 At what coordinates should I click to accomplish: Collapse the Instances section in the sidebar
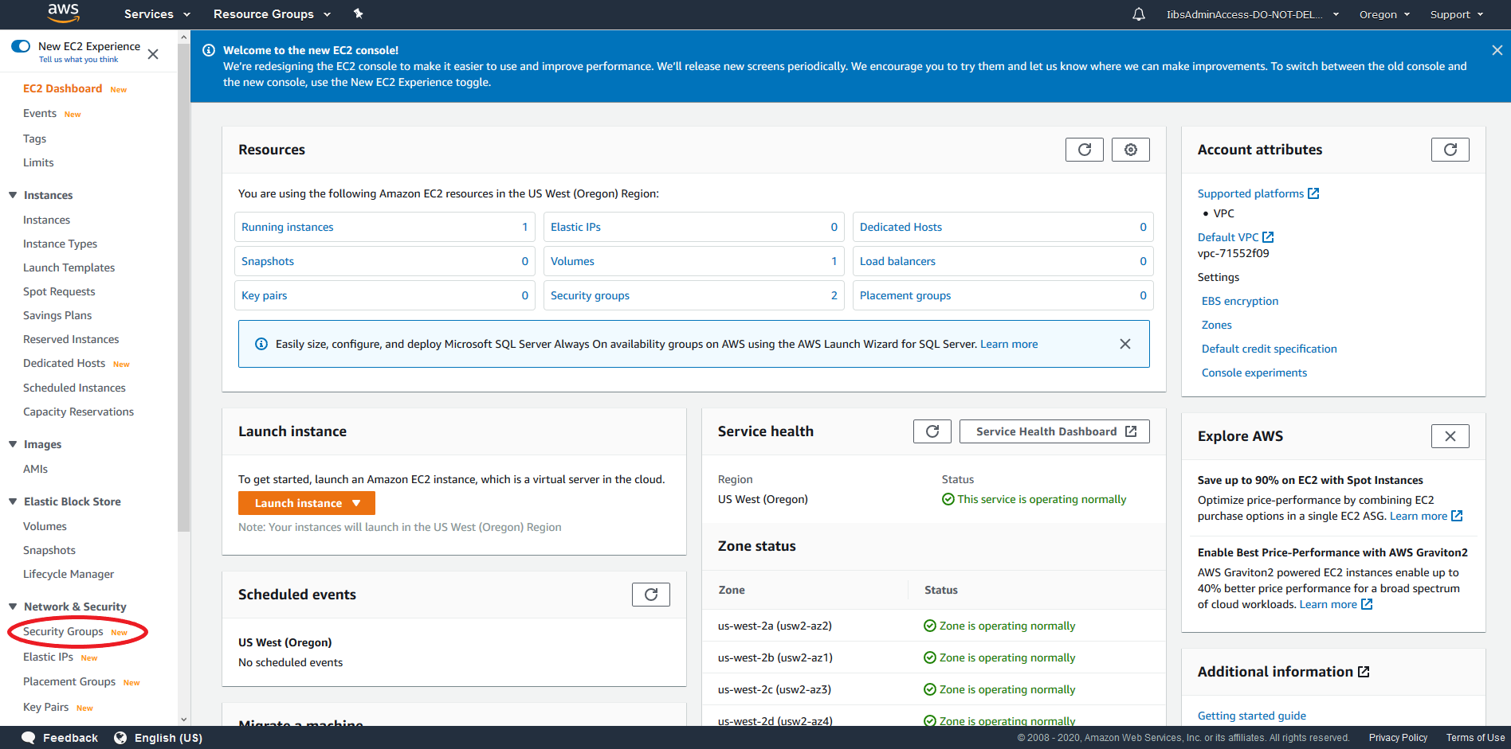11,194
